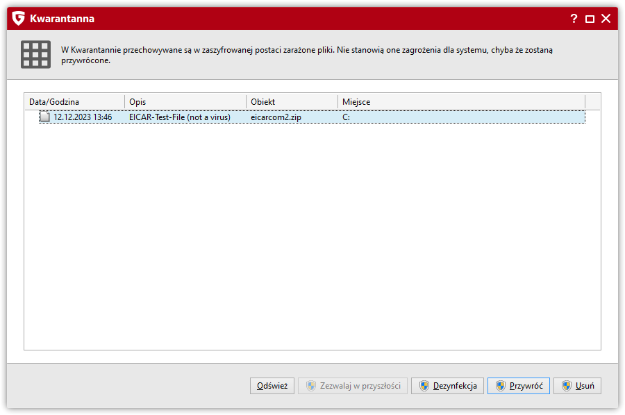Sort the list by the Opis column
This screenshot has width=625, height=415.
(185, 102)
